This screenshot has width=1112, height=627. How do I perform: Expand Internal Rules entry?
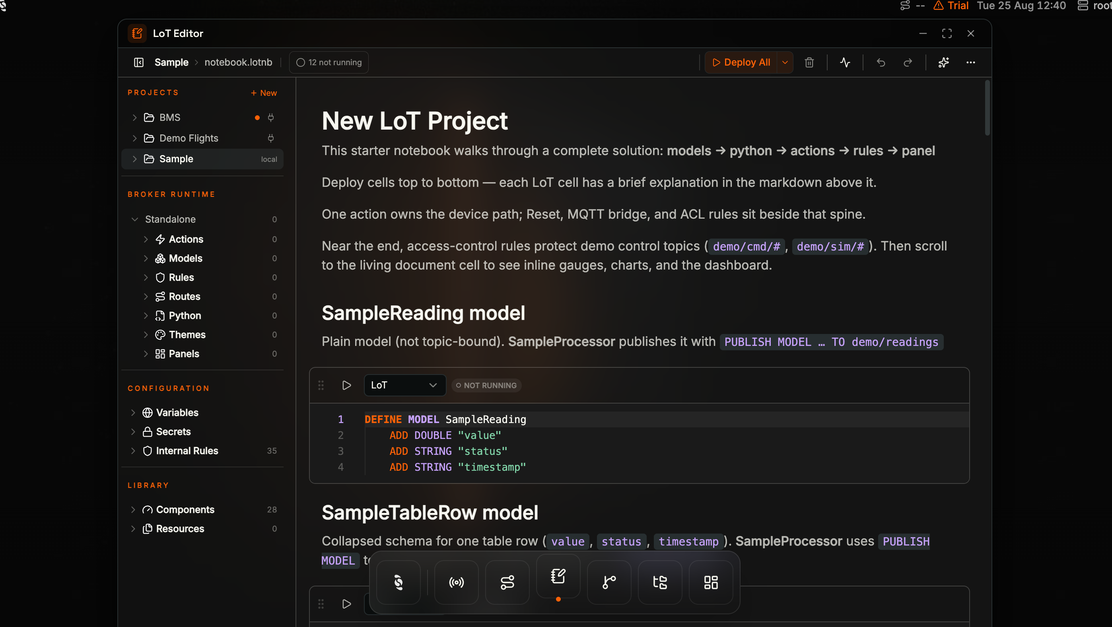click(133, 450)
